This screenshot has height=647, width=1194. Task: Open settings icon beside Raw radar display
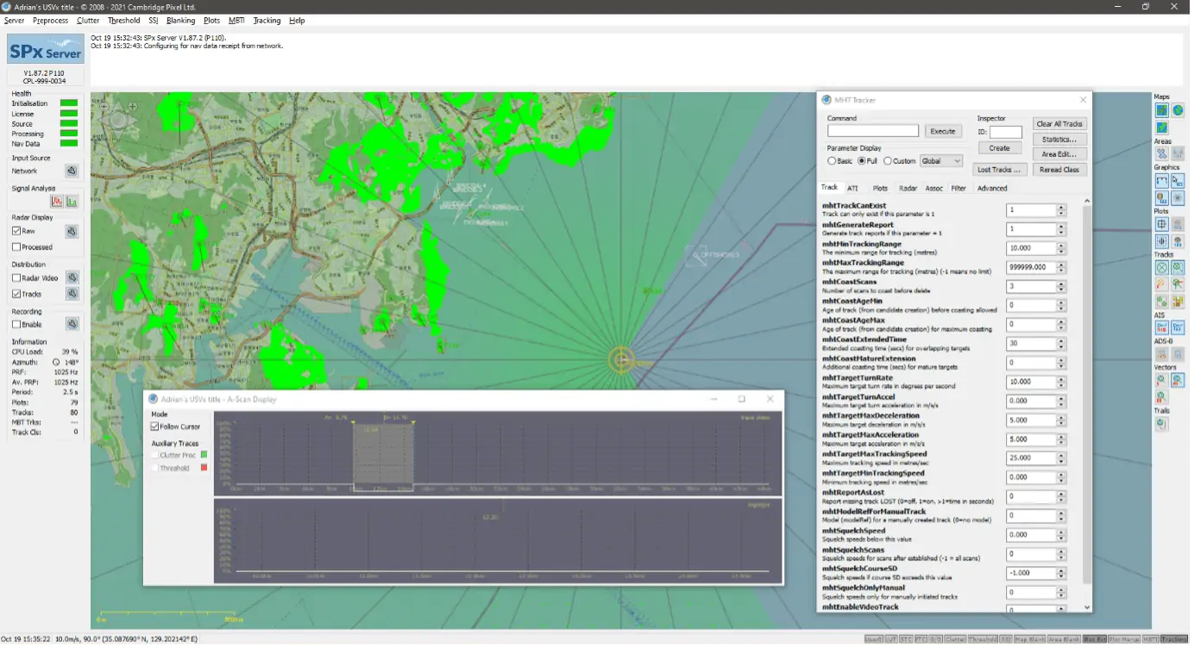coord(72,232)
